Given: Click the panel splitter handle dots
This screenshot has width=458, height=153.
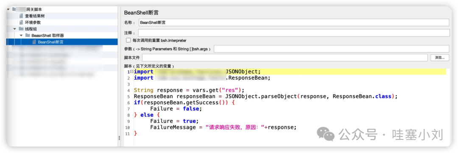Looking at the screenshot, I should (119, 138).
